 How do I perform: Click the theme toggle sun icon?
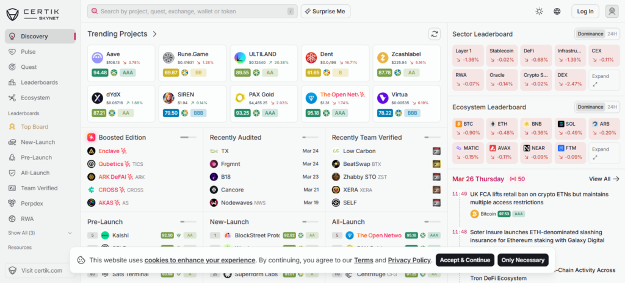click(x=539, y=11)
